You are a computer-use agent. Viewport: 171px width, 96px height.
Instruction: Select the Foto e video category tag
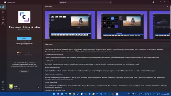coord(24,71)
